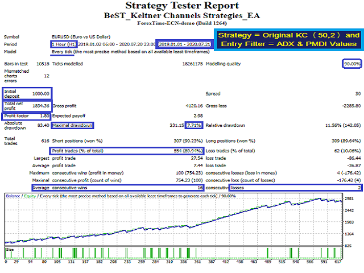Click the Gross profit value 4120.16
This screenshot has width=364, height=273.
tap(195, 106)
